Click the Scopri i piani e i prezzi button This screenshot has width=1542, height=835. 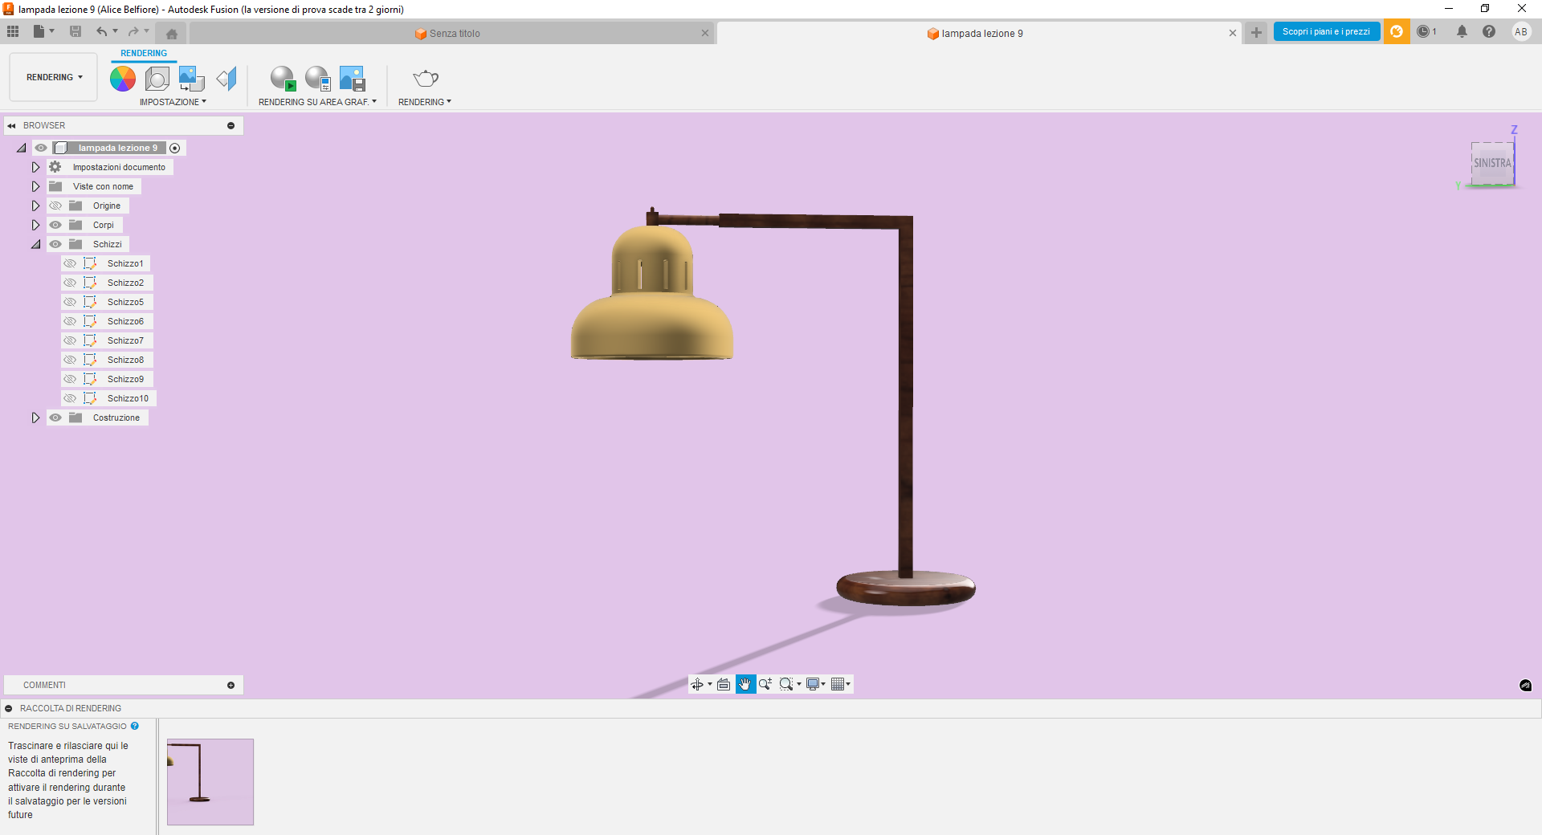pos(1325,31)
